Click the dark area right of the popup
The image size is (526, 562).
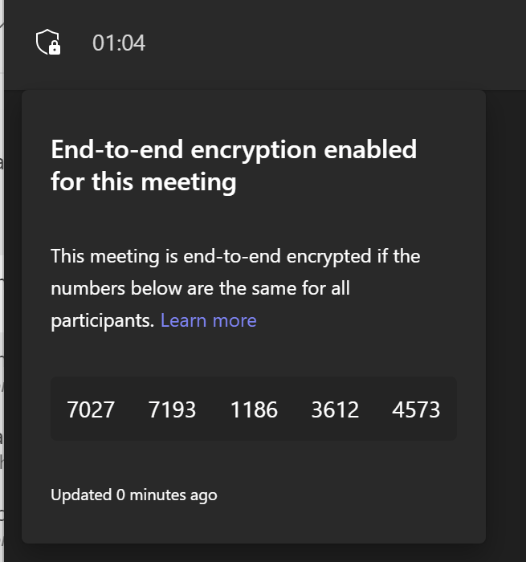[506, 321]
